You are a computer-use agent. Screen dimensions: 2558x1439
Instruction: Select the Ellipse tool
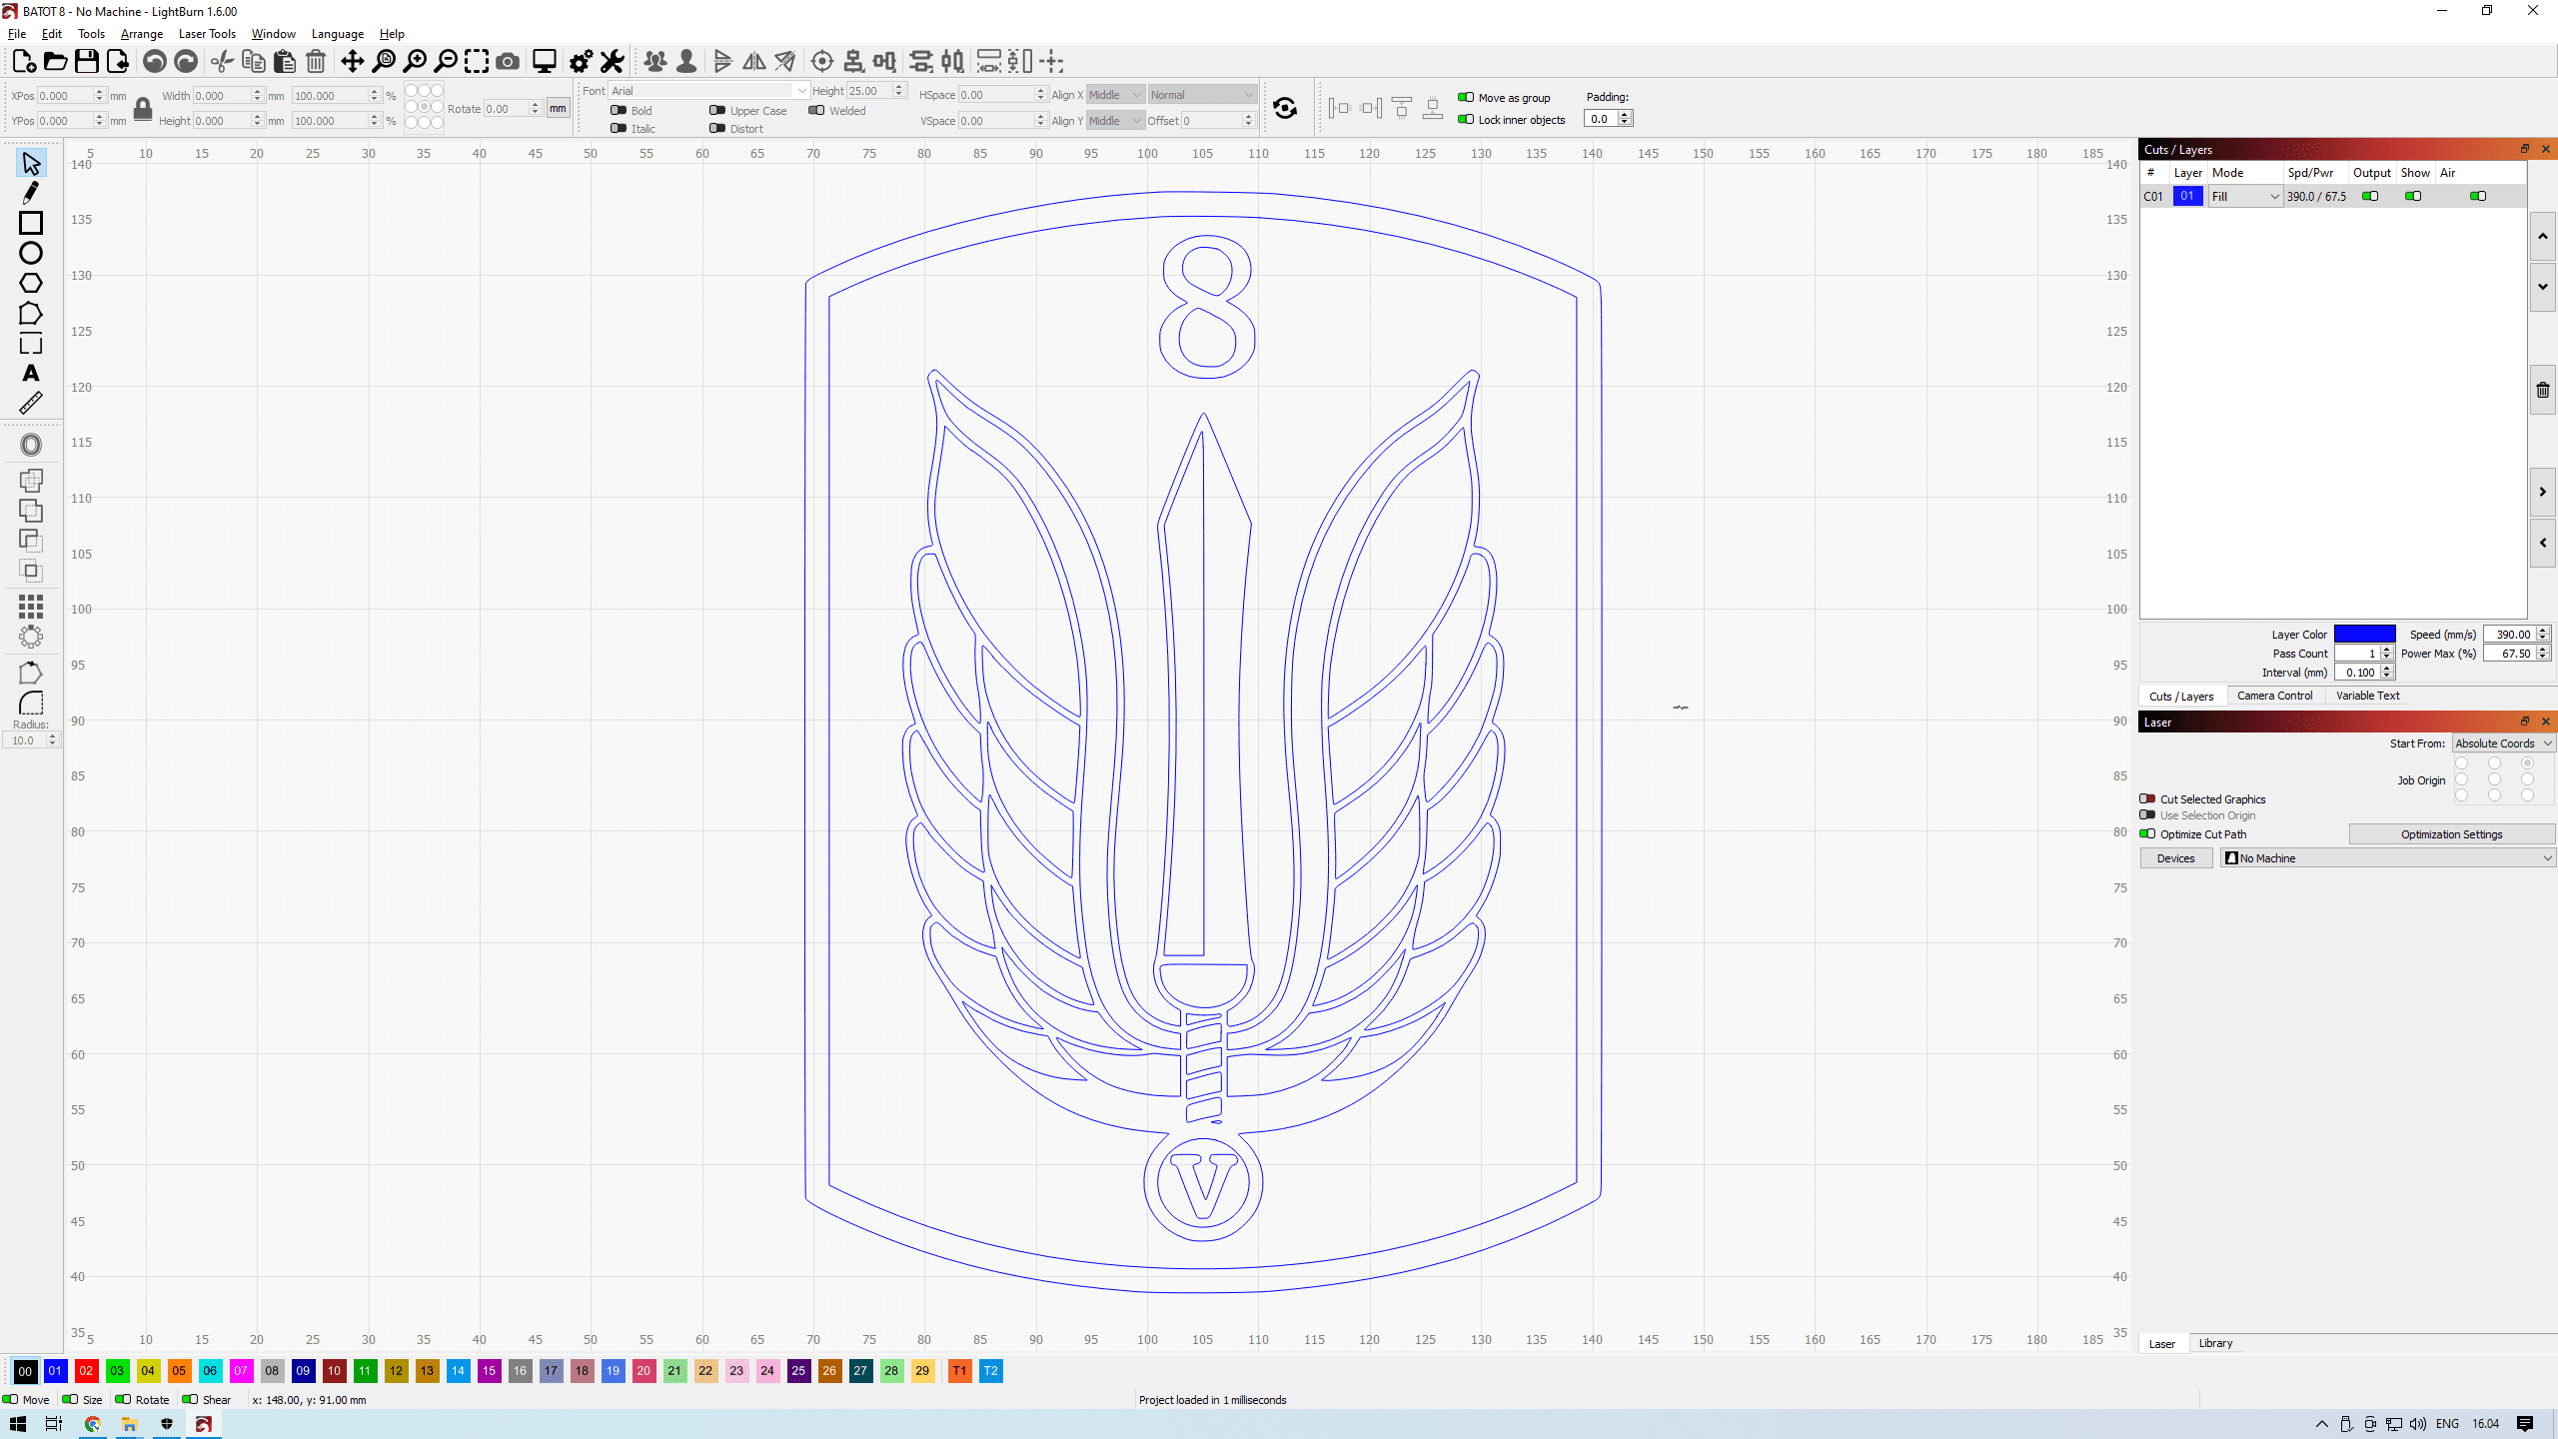31,253
